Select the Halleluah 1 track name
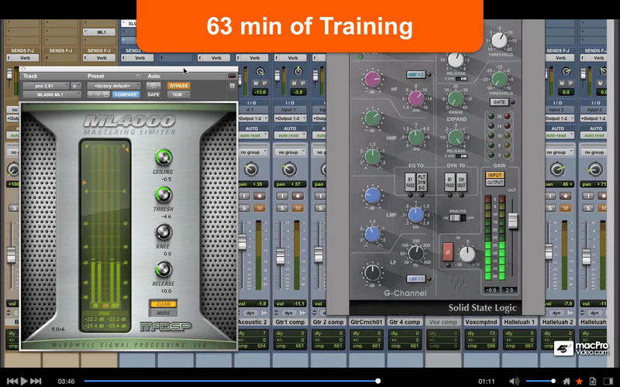The height and width of the screenshot is (387, 620). (x=519, y=322)
